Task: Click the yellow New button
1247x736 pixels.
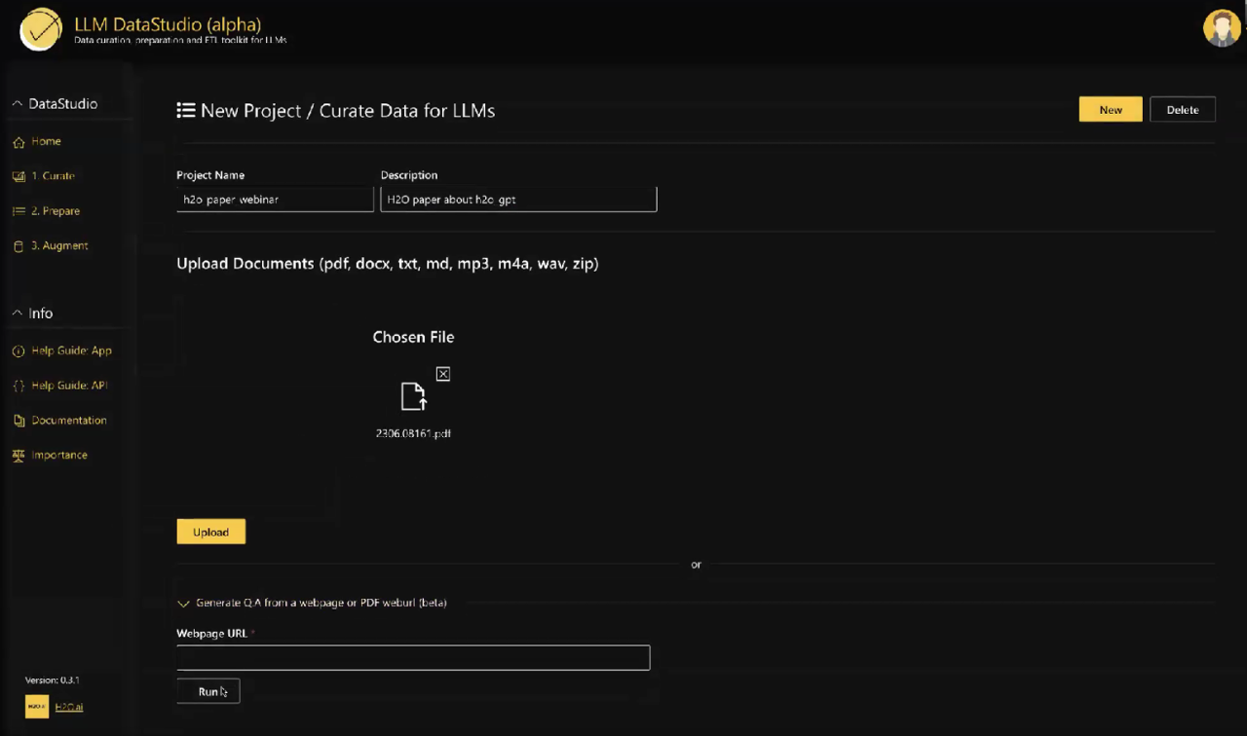Action: pyautogui.click(x=1110, y=110)
